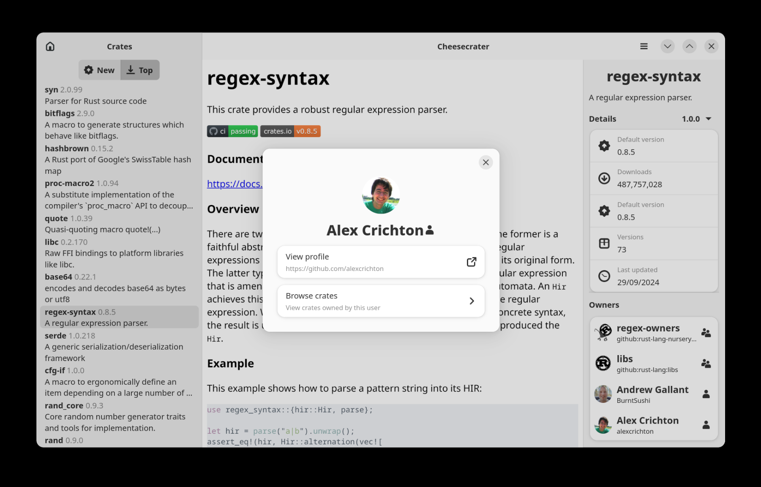The height and width of the screenshot is (487, 761).
Task: Minimize window with down chevron button
Action: coord(668,46)
